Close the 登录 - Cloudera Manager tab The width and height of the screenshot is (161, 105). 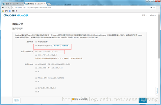(x=23, y=4)
